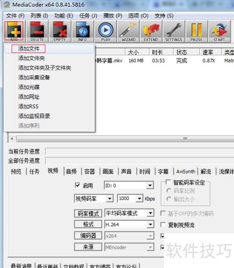The height and width of the screenshot is (268, 234).
Task: Click the 编码器 button
Action: [x=88, y=236]
